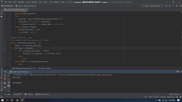Click the xvKIqDjy4O output text
This screenshot has height=102, width=182.
pos(17,83)
